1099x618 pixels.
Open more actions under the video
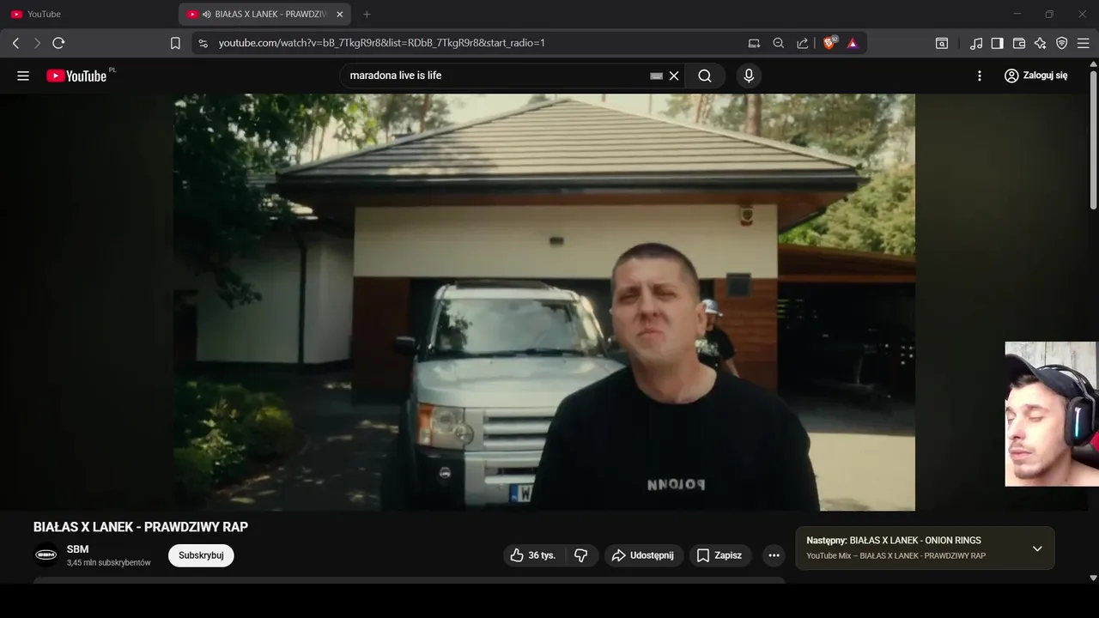point(774,555)
